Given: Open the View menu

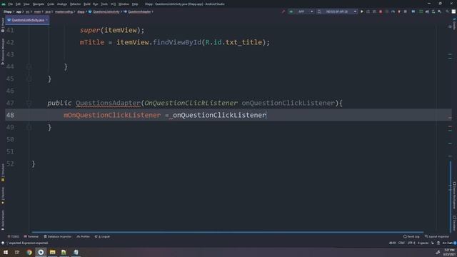Looking at the screenshot, I should point(26,4).
